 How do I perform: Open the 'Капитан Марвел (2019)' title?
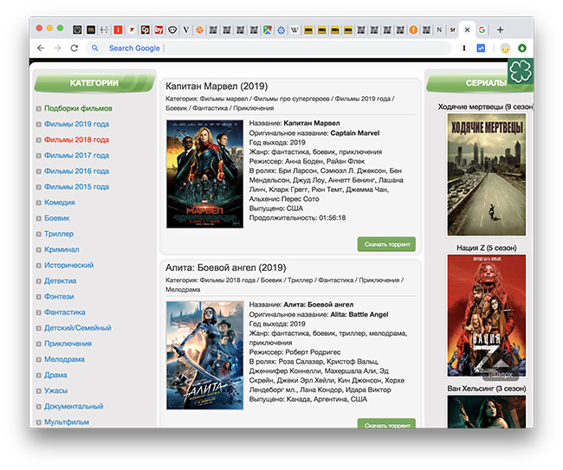point(217,87)
